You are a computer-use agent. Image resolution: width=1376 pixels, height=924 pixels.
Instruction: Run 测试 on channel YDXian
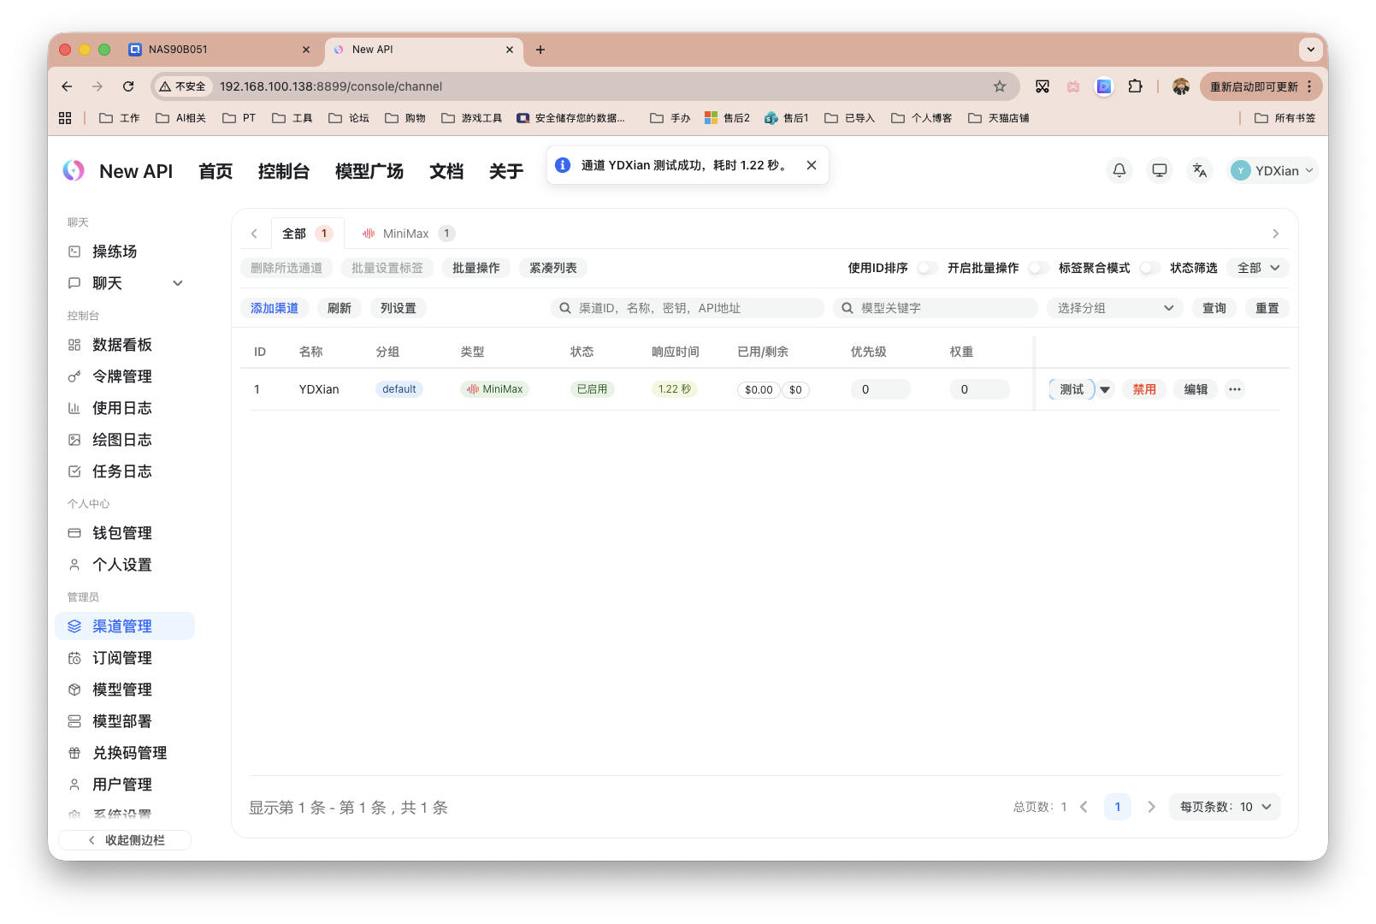coord(1070,389)
